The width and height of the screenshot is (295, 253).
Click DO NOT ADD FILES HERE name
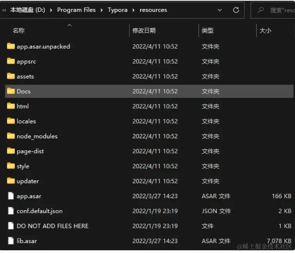point(53,226)
